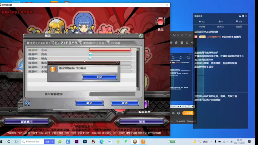Click 编辑造型 label
This screenshot has width=258, height=145.
pyautogui.click(x=144, y=112)
